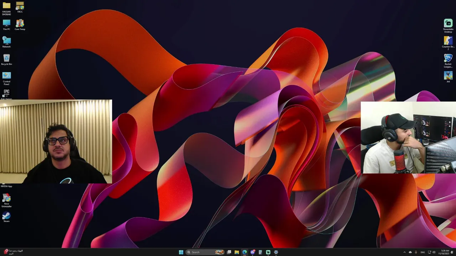
Task: Open the notification bell icon
Action: [452, 252]
